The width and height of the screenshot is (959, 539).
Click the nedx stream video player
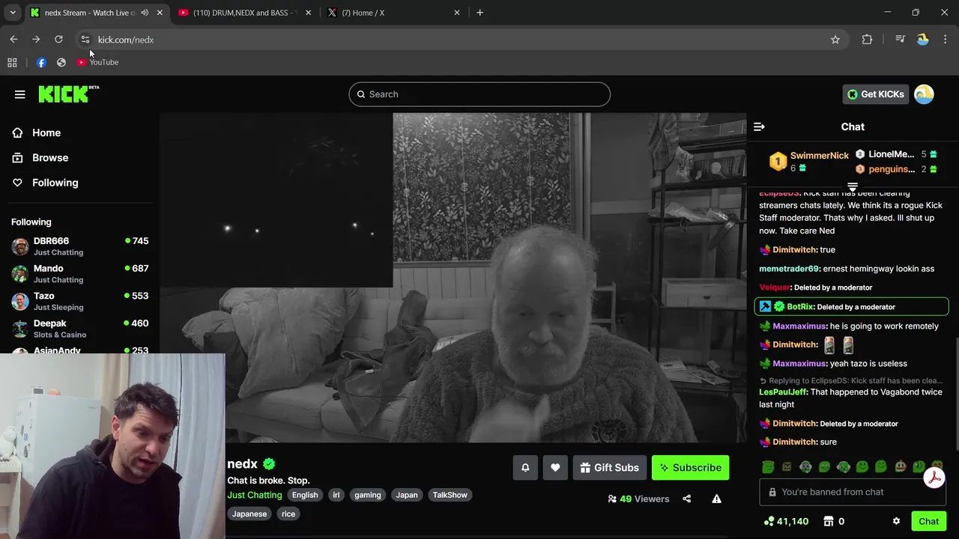point(453,278)
